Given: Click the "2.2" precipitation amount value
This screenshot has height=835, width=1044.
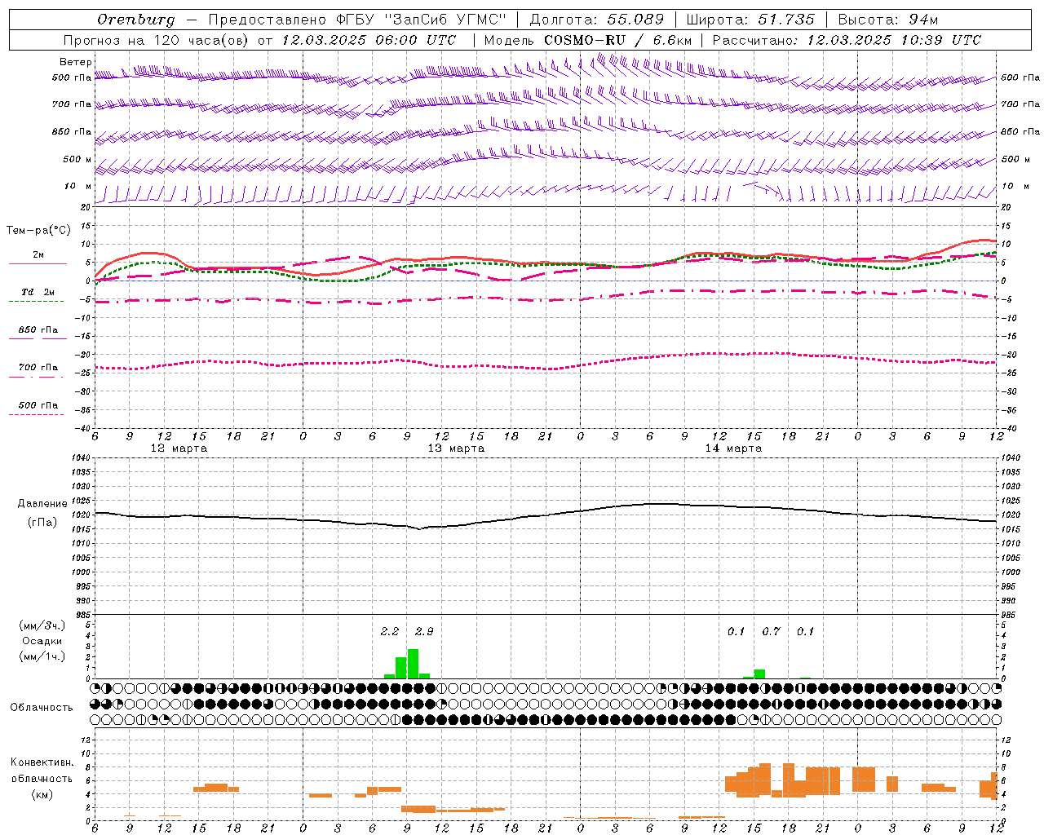Looking at the screenshot, I should point(390,631).
